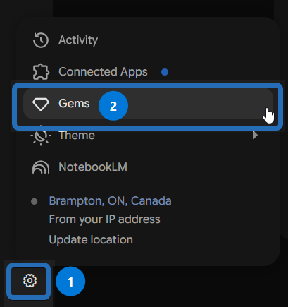The width and height of the screenshot is (288, 307).
Task: Click the Brampton, ON, Canada link
Action: pyautogui.click(x=110, y=201)
